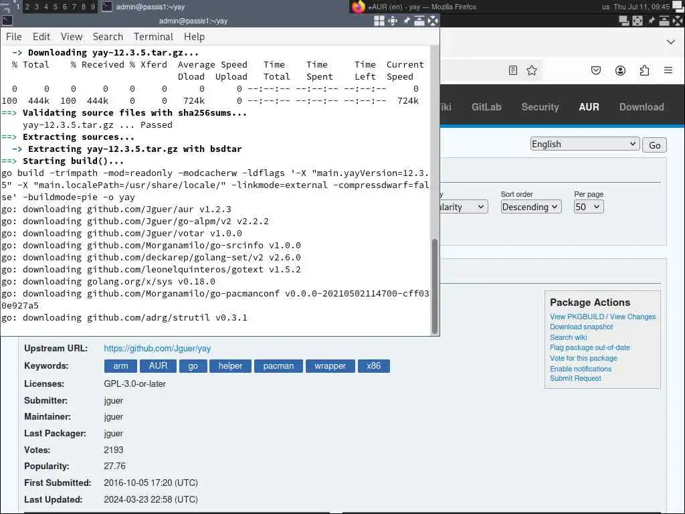Click the Firefox list-all-tabs chevron
Screen dimensions: 685x514
(671, 42)
